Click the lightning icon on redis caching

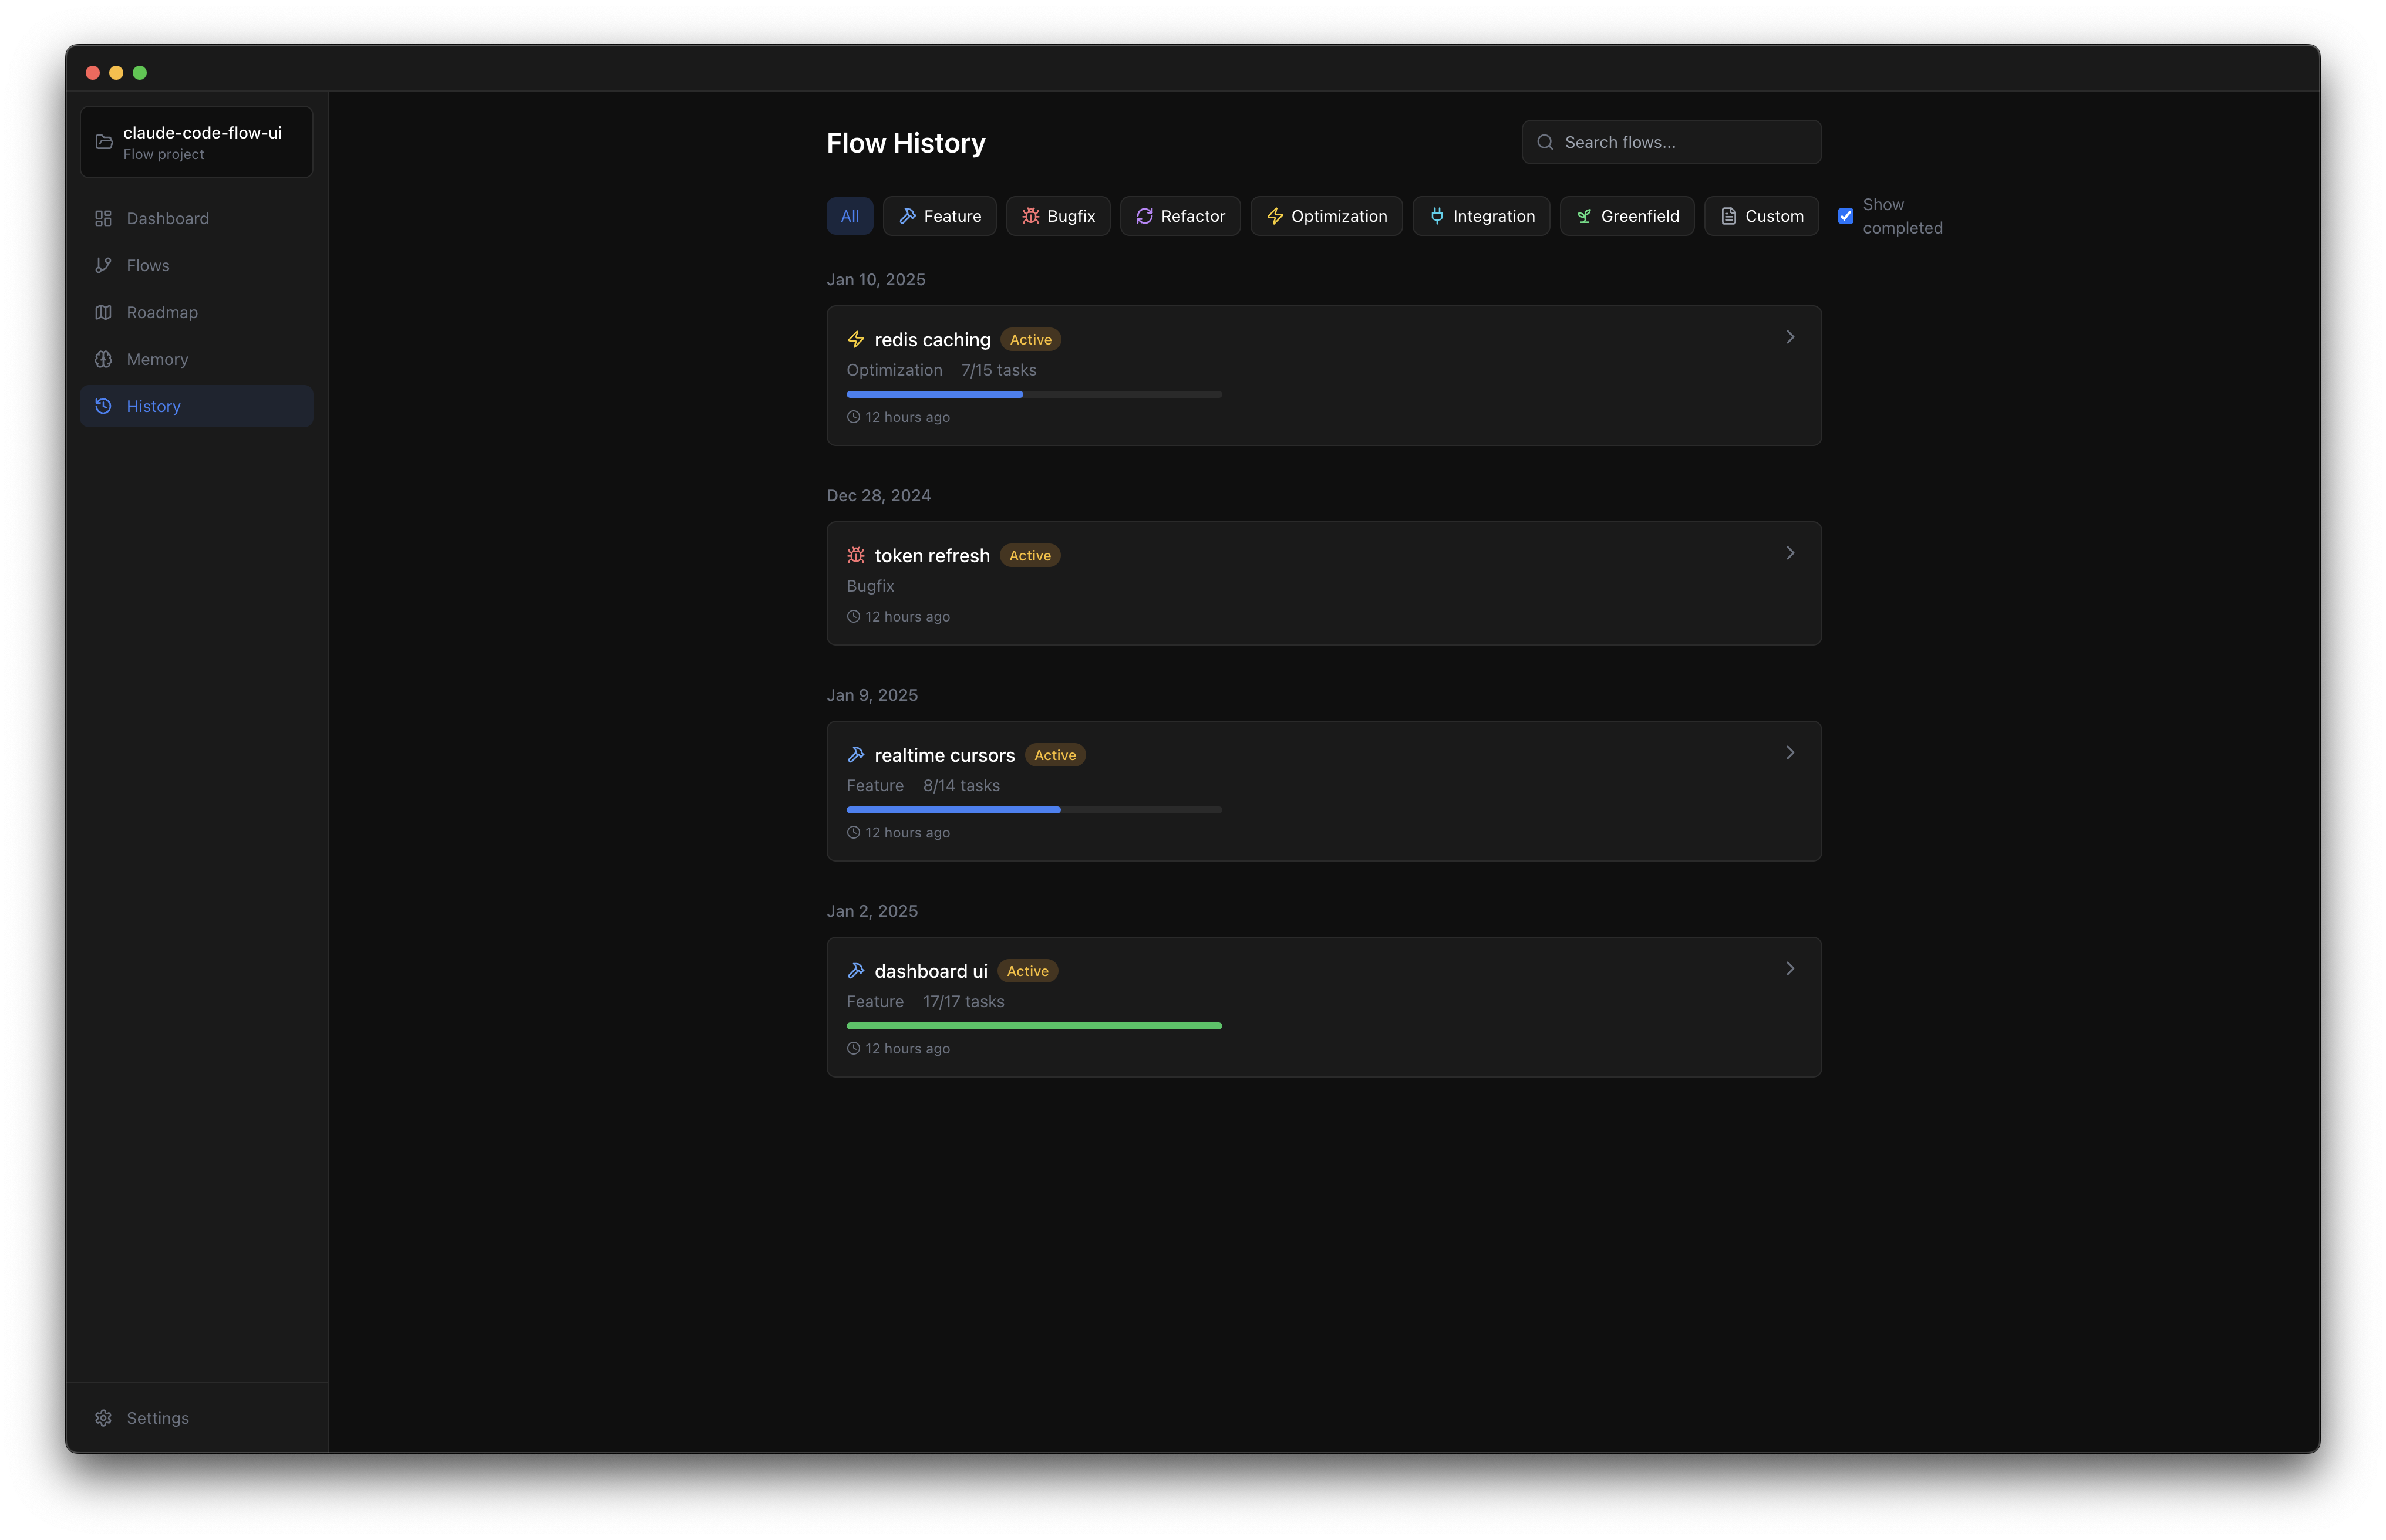(x=855, y=340)
